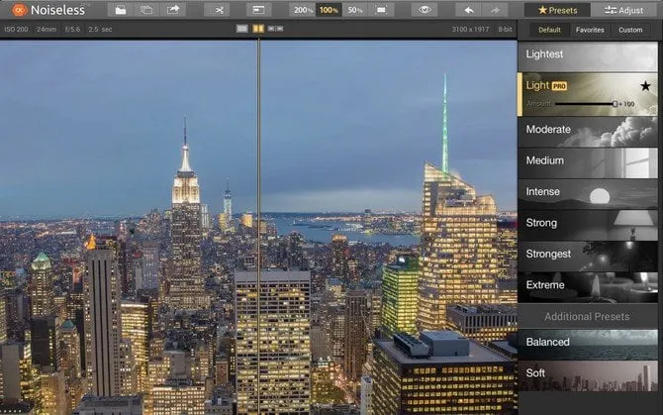This screenshot has height=415, width=663.
Task: Switch to the Favorites presets tab
Action: point(590,30)
